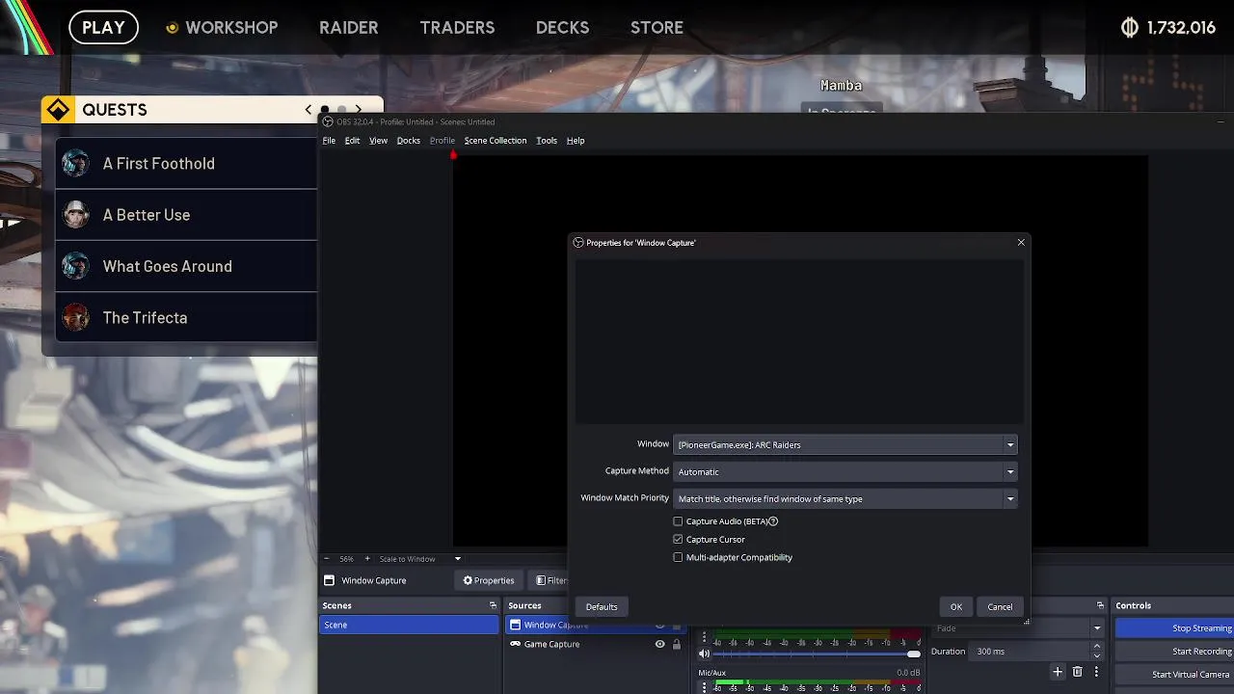Open the RAIDER tab in the game
The height and width of the screenshot is (694, 1234).
[348, 28]
